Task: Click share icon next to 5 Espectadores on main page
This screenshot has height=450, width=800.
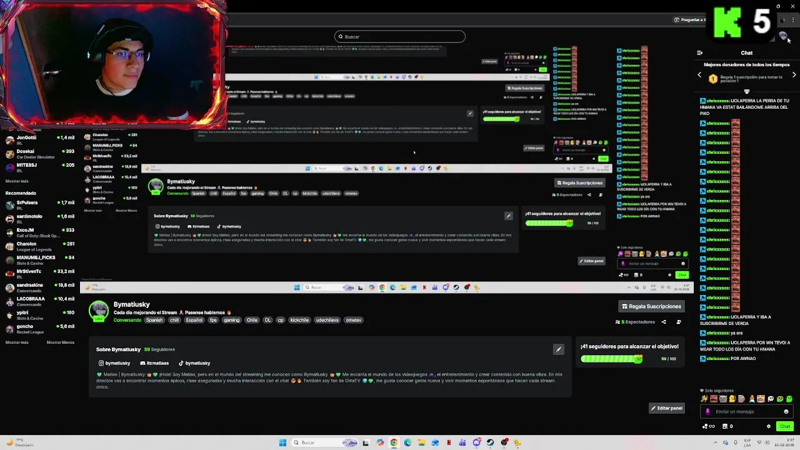Action: (664, 322)
